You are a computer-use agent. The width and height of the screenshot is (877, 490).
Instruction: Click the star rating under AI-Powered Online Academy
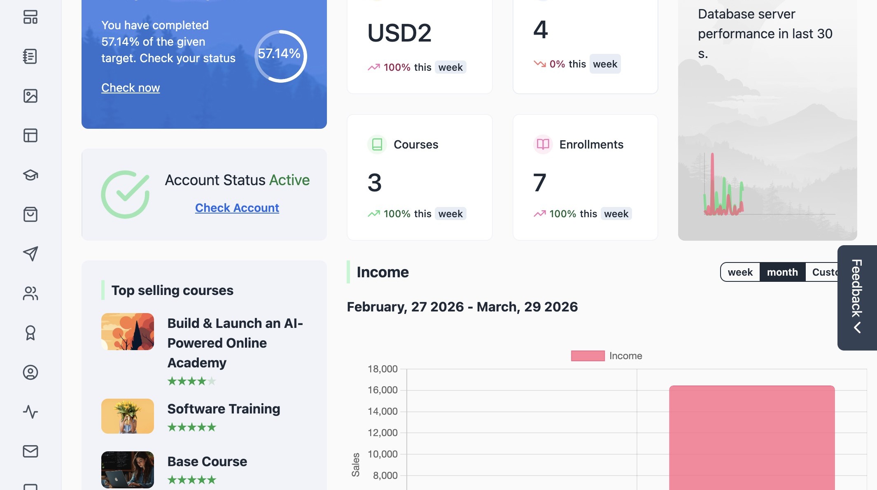tap(192, 381)
